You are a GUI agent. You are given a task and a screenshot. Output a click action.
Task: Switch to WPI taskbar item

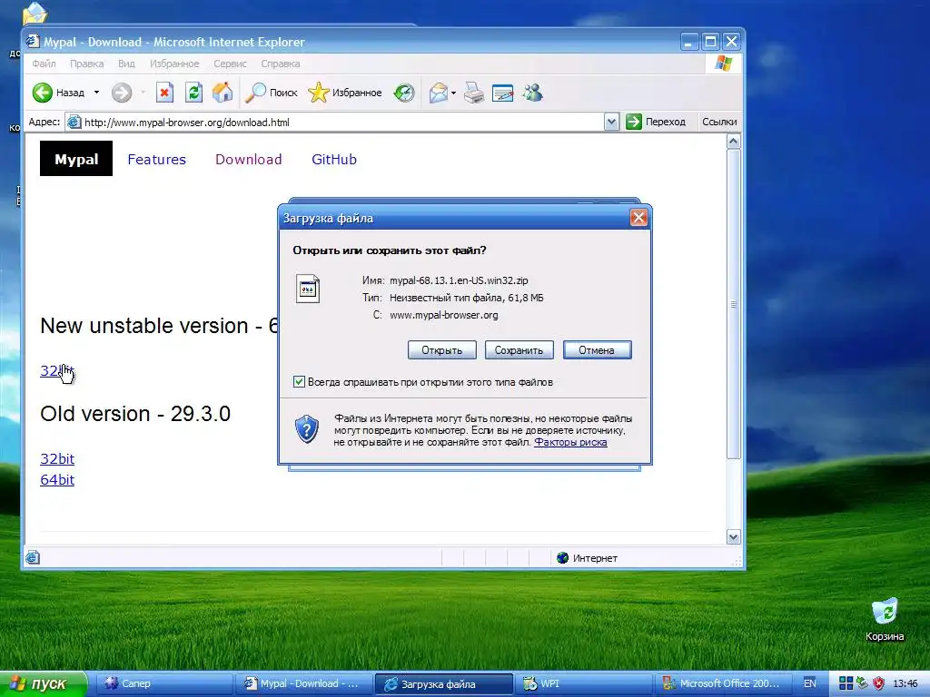583,683
